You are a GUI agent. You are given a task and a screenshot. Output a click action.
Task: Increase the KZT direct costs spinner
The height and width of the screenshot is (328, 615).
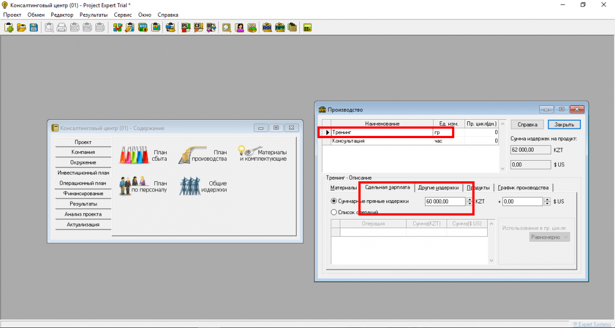coord(469,199)
